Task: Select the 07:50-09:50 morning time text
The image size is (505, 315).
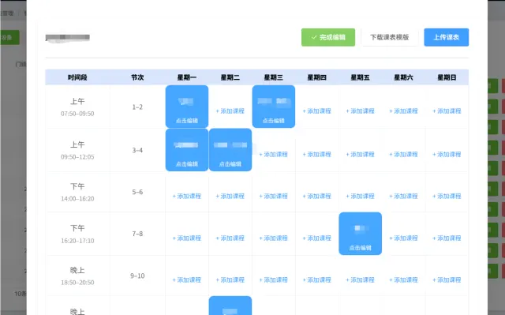Action: pyautogui.click(x=77, y=114)
